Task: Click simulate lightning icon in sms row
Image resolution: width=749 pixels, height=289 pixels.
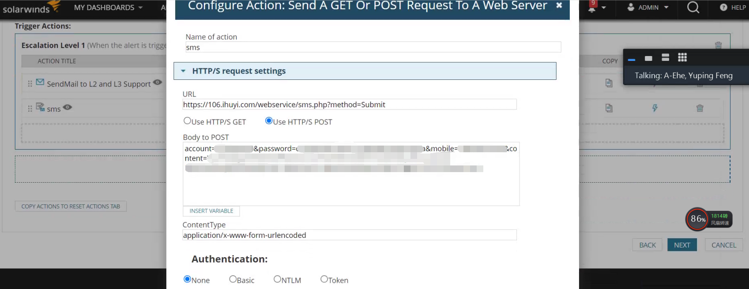Action: click(655, 108)
